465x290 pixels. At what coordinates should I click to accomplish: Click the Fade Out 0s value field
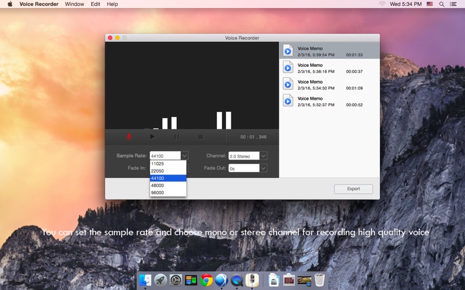pyautogui.click(x=244, y=168)
